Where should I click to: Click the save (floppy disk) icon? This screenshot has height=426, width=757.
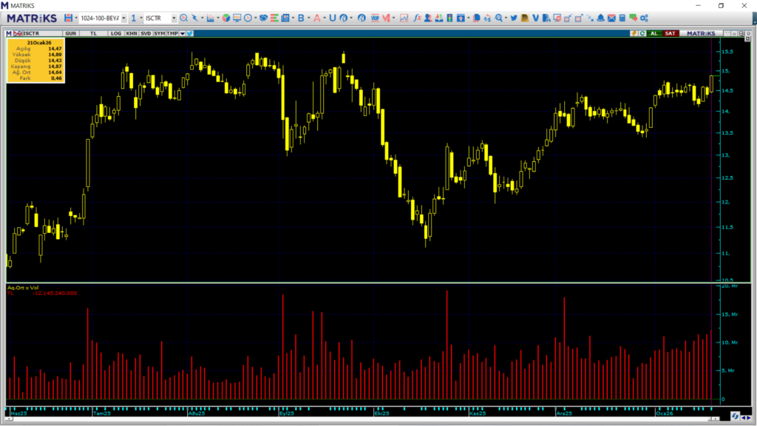tap(68, 18)
